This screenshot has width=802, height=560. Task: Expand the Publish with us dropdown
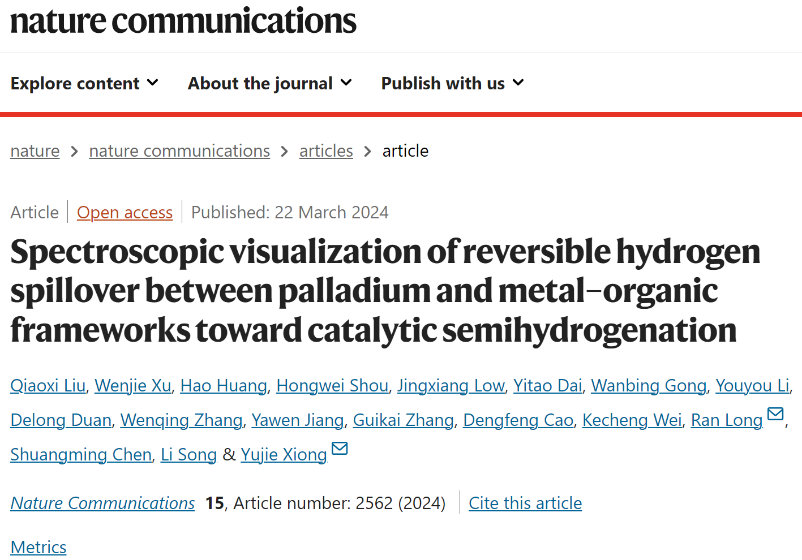click(453, 83)
